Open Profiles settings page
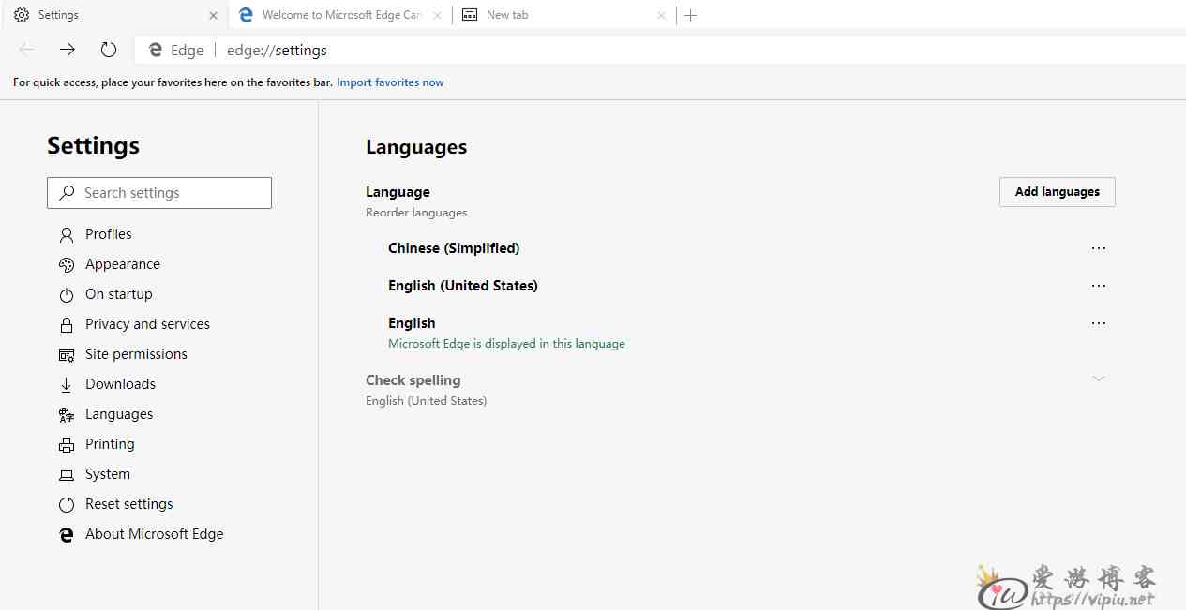The image size is (1186, 610). 109,234
